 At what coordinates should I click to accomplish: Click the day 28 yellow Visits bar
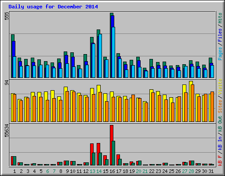(191, 101)
